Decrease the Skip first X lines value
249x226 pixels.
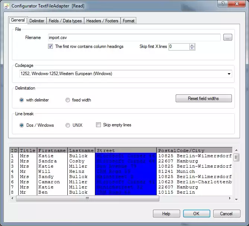click(x=192, y=48)
